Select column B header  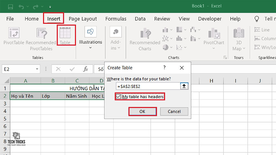pyautogui.click(x=53, y=81)
